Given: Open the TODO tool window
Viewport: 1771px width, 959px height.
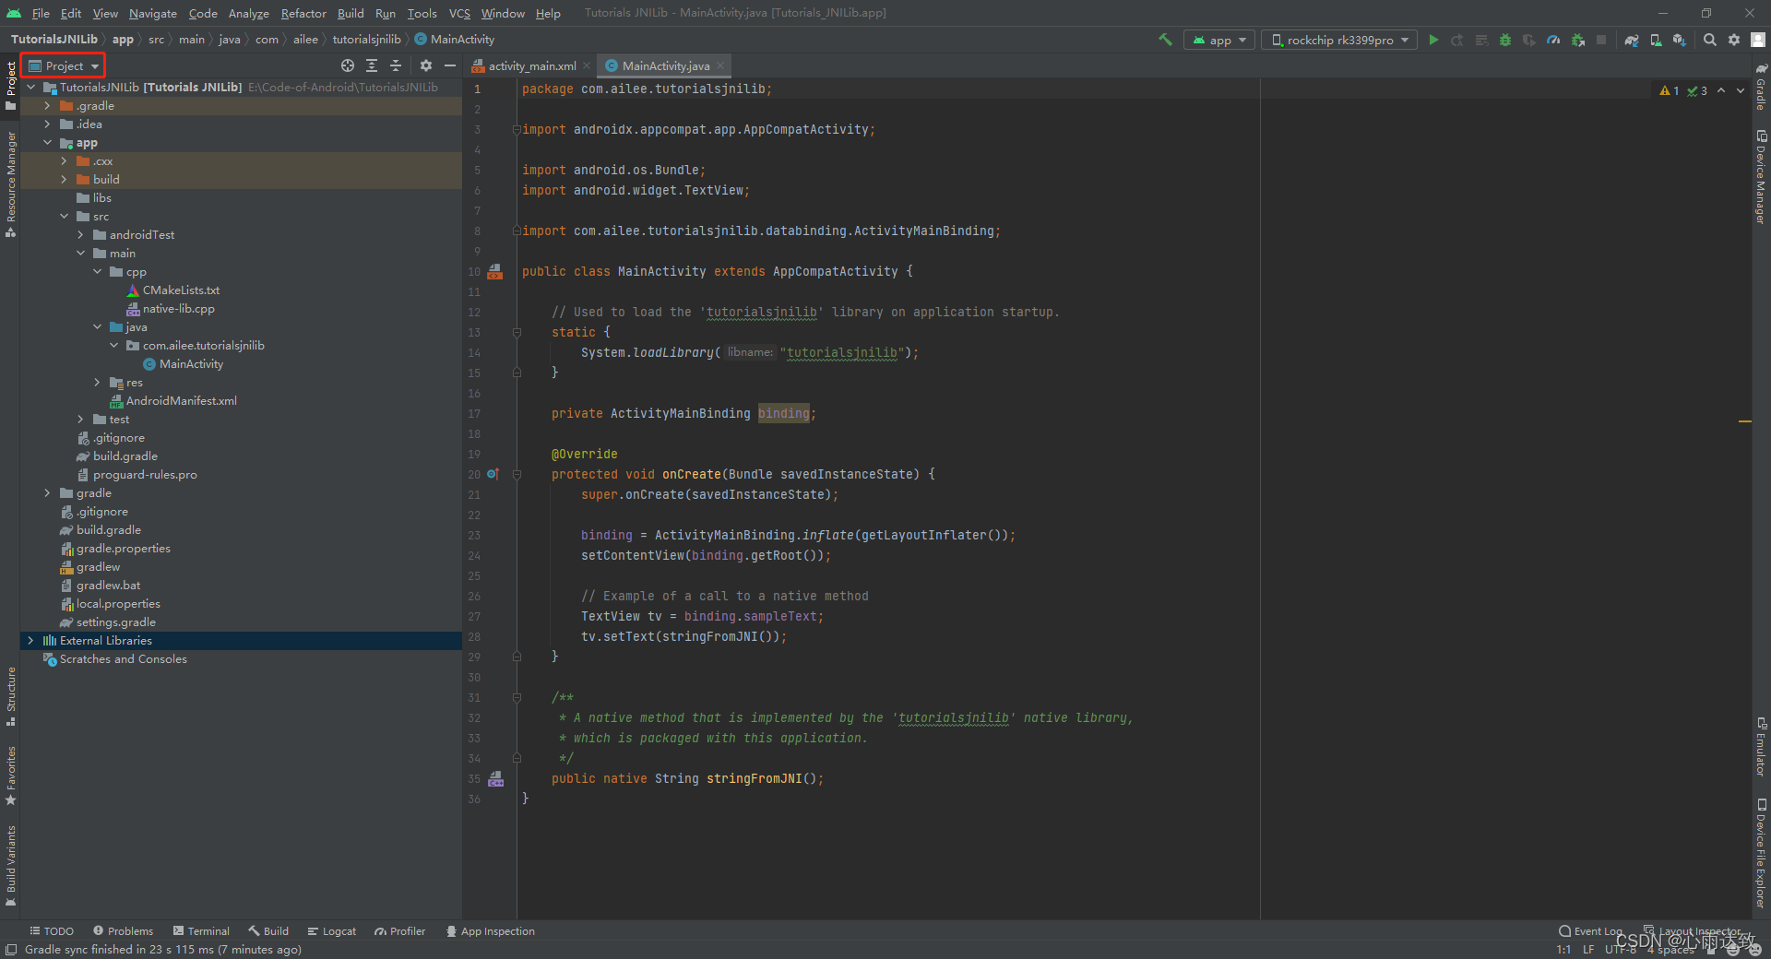Looking at the screenshot, I should coord(52,931).
